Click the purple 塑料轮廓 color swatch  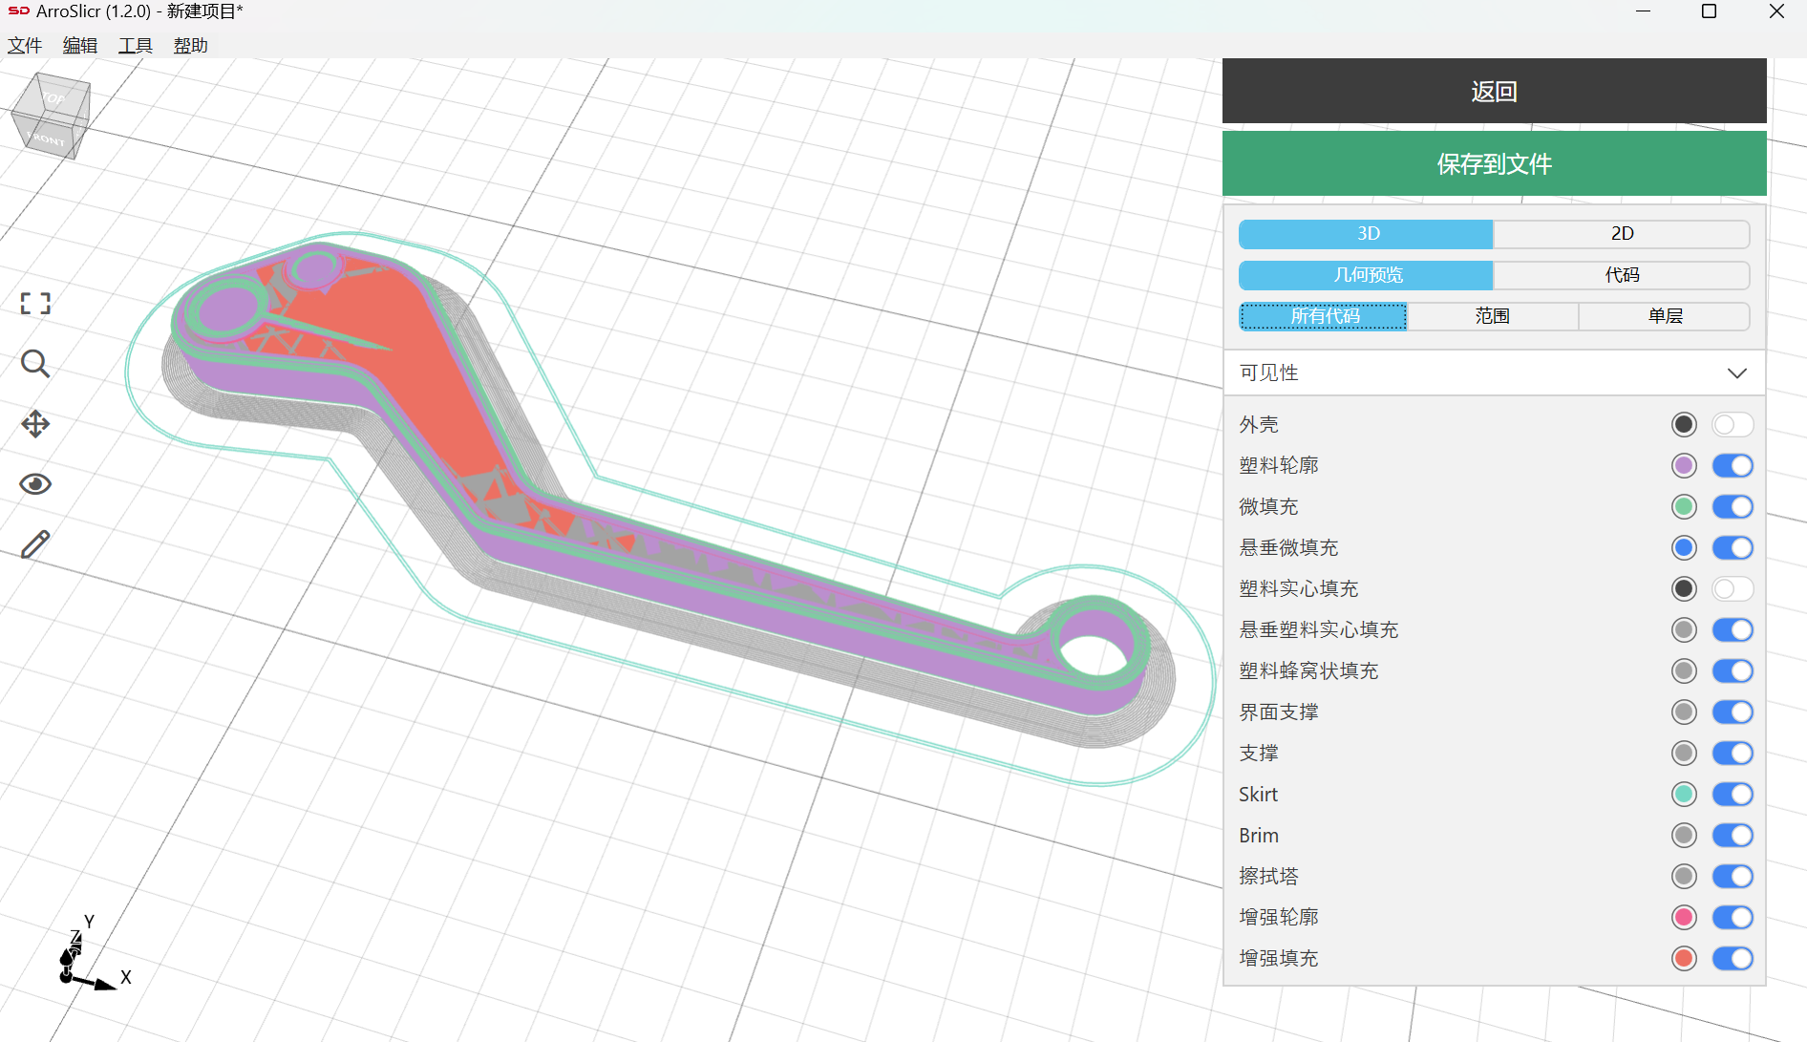[1684, 466]
